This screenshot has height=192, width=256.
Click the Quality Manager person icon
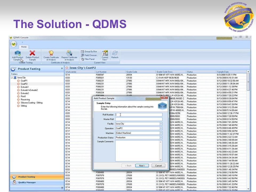[14, 182]
